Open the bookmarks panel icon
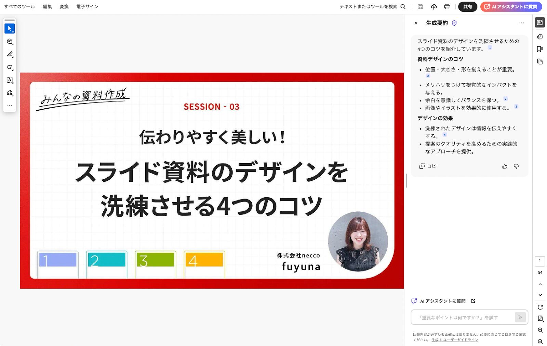Viewport: 547px width, 346px height. pyautogui.click(x=540, y=49)
